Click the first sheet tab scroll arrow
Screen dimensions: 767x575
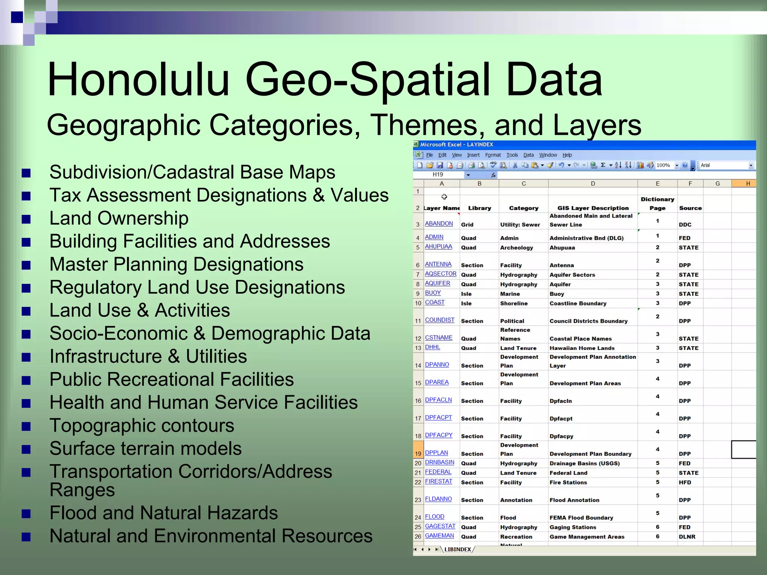(x=415, y=550)
